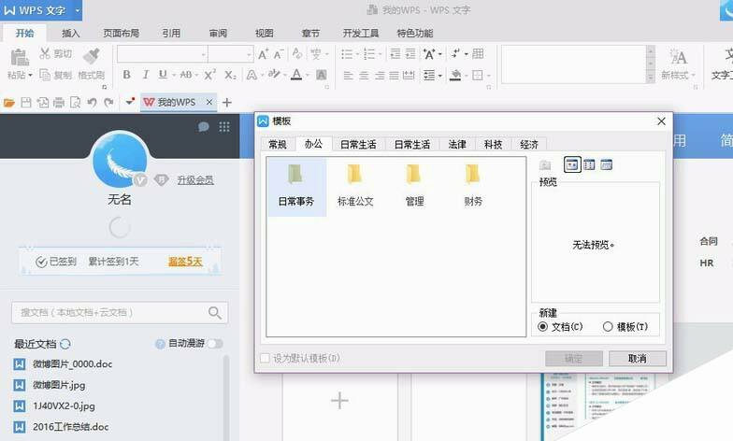
Task: Apply superscript X² formatting
Action: click(x=209, y=75)
